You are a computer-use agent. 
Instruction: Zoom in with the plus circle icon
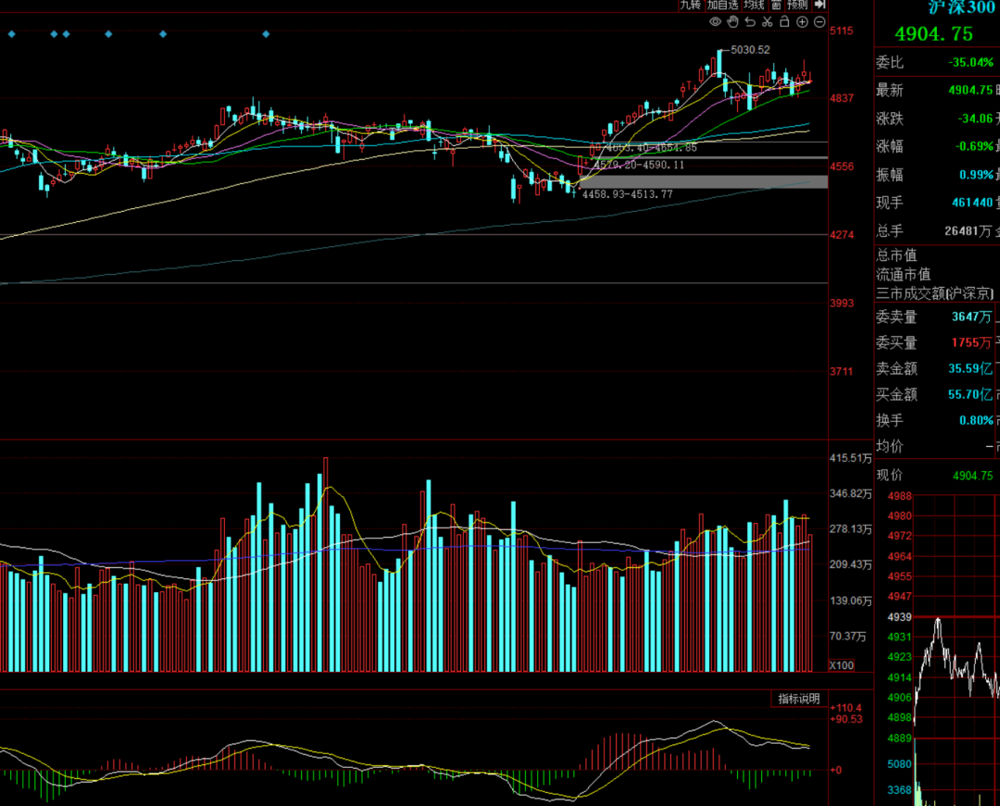pyautogui.click(x=802, y=21)
